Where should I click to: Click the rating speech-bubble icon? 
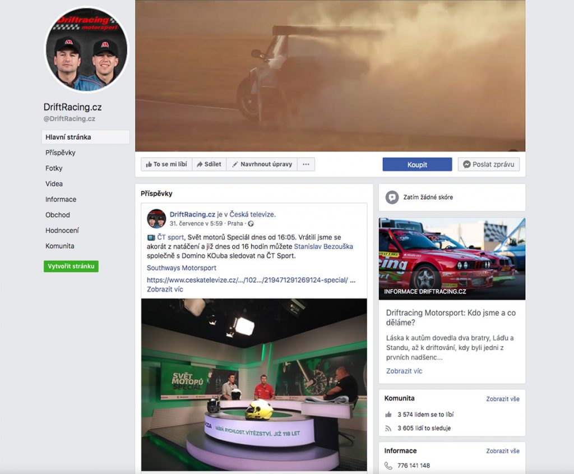click(x=392, y=197)
